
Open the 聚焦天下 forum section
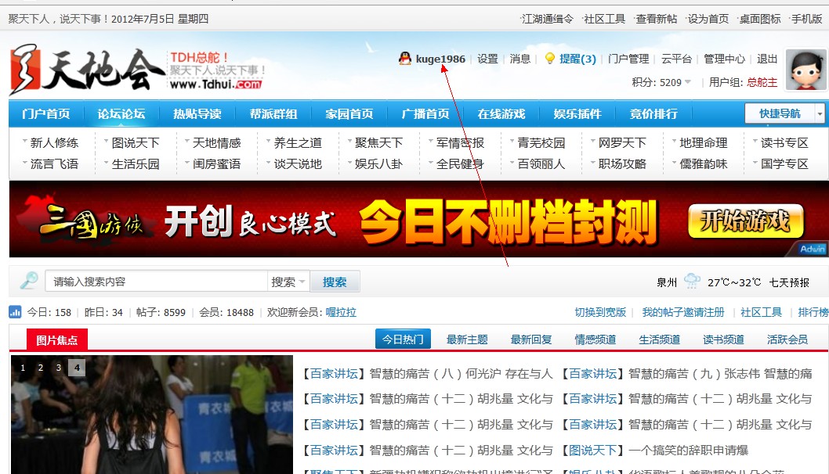pyautogui.click(x=378, y=142)
